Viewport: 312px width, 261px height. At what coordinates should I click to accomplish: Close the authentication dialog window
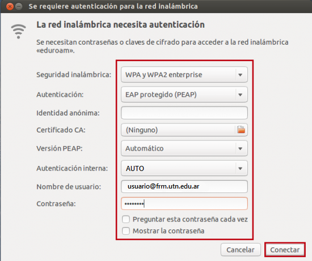10,7
